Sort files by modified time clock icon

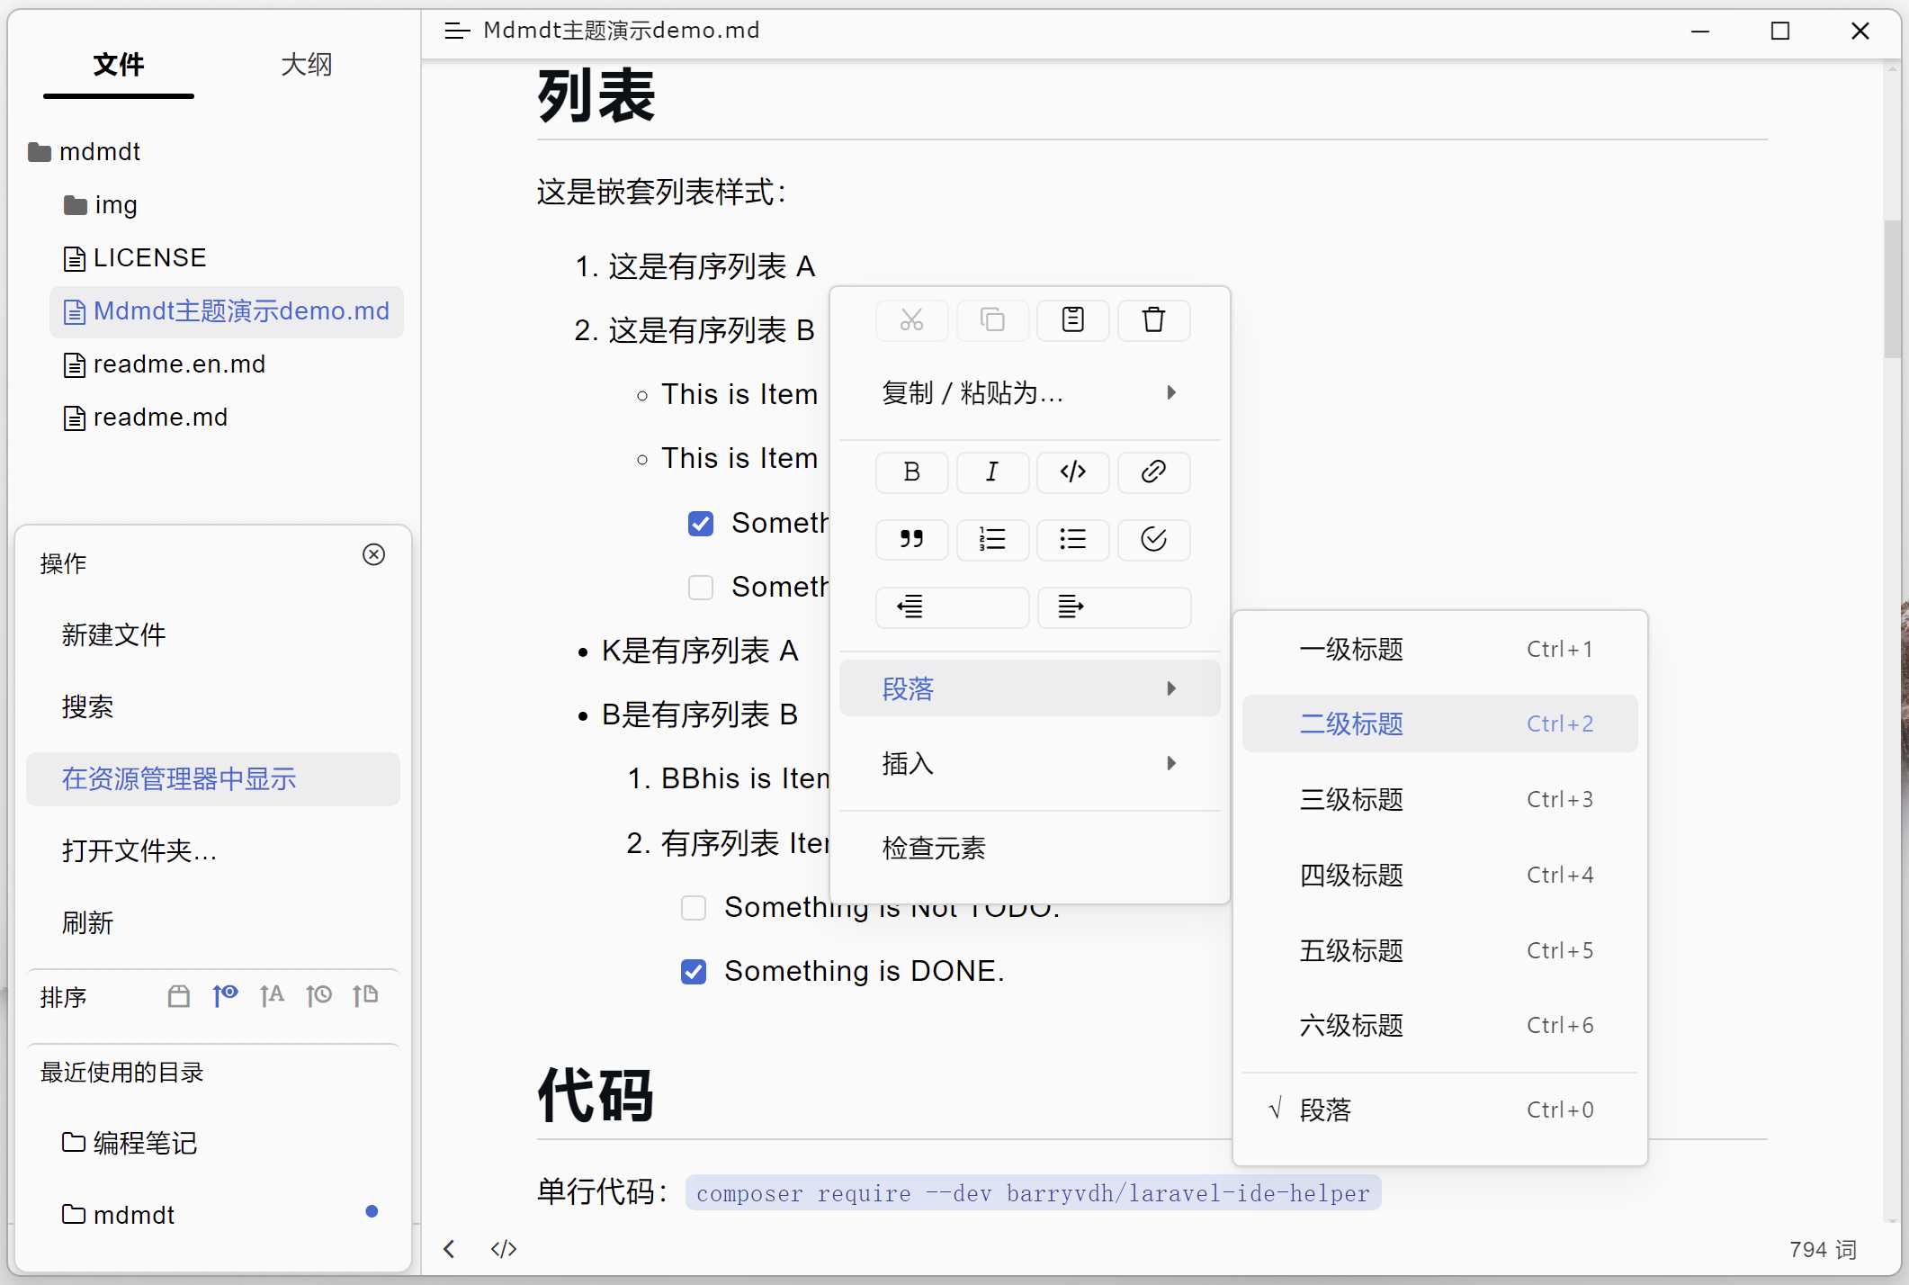pyautogui.click(x=318, y=996)
